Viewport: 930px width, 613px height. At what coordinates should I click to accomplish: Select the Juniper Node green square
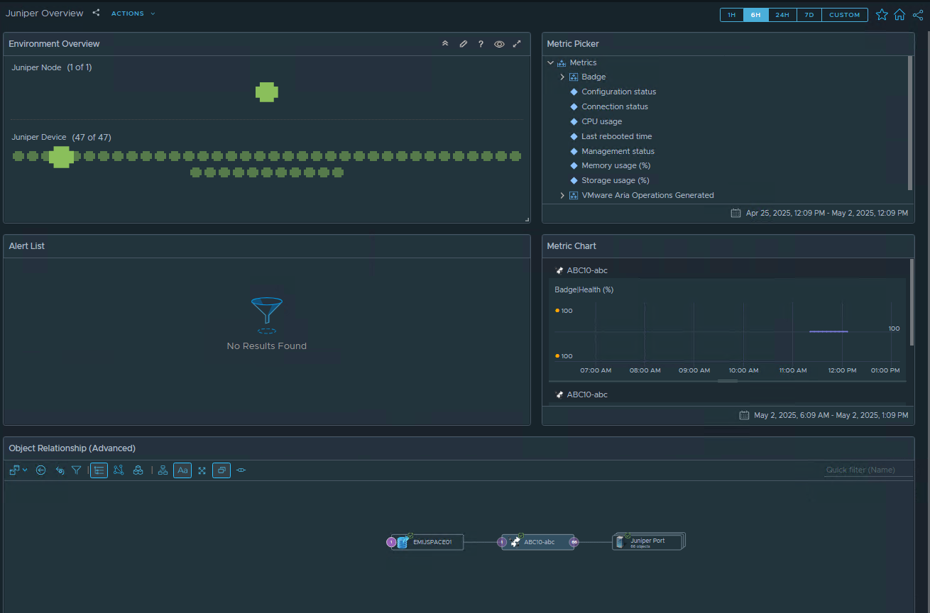click(267, 92)
